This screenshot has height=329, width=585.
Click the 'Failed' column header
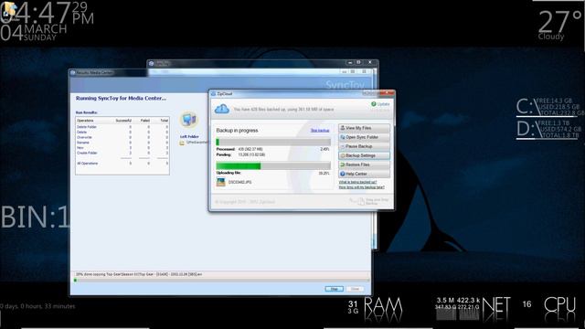[x=144, y=121]
